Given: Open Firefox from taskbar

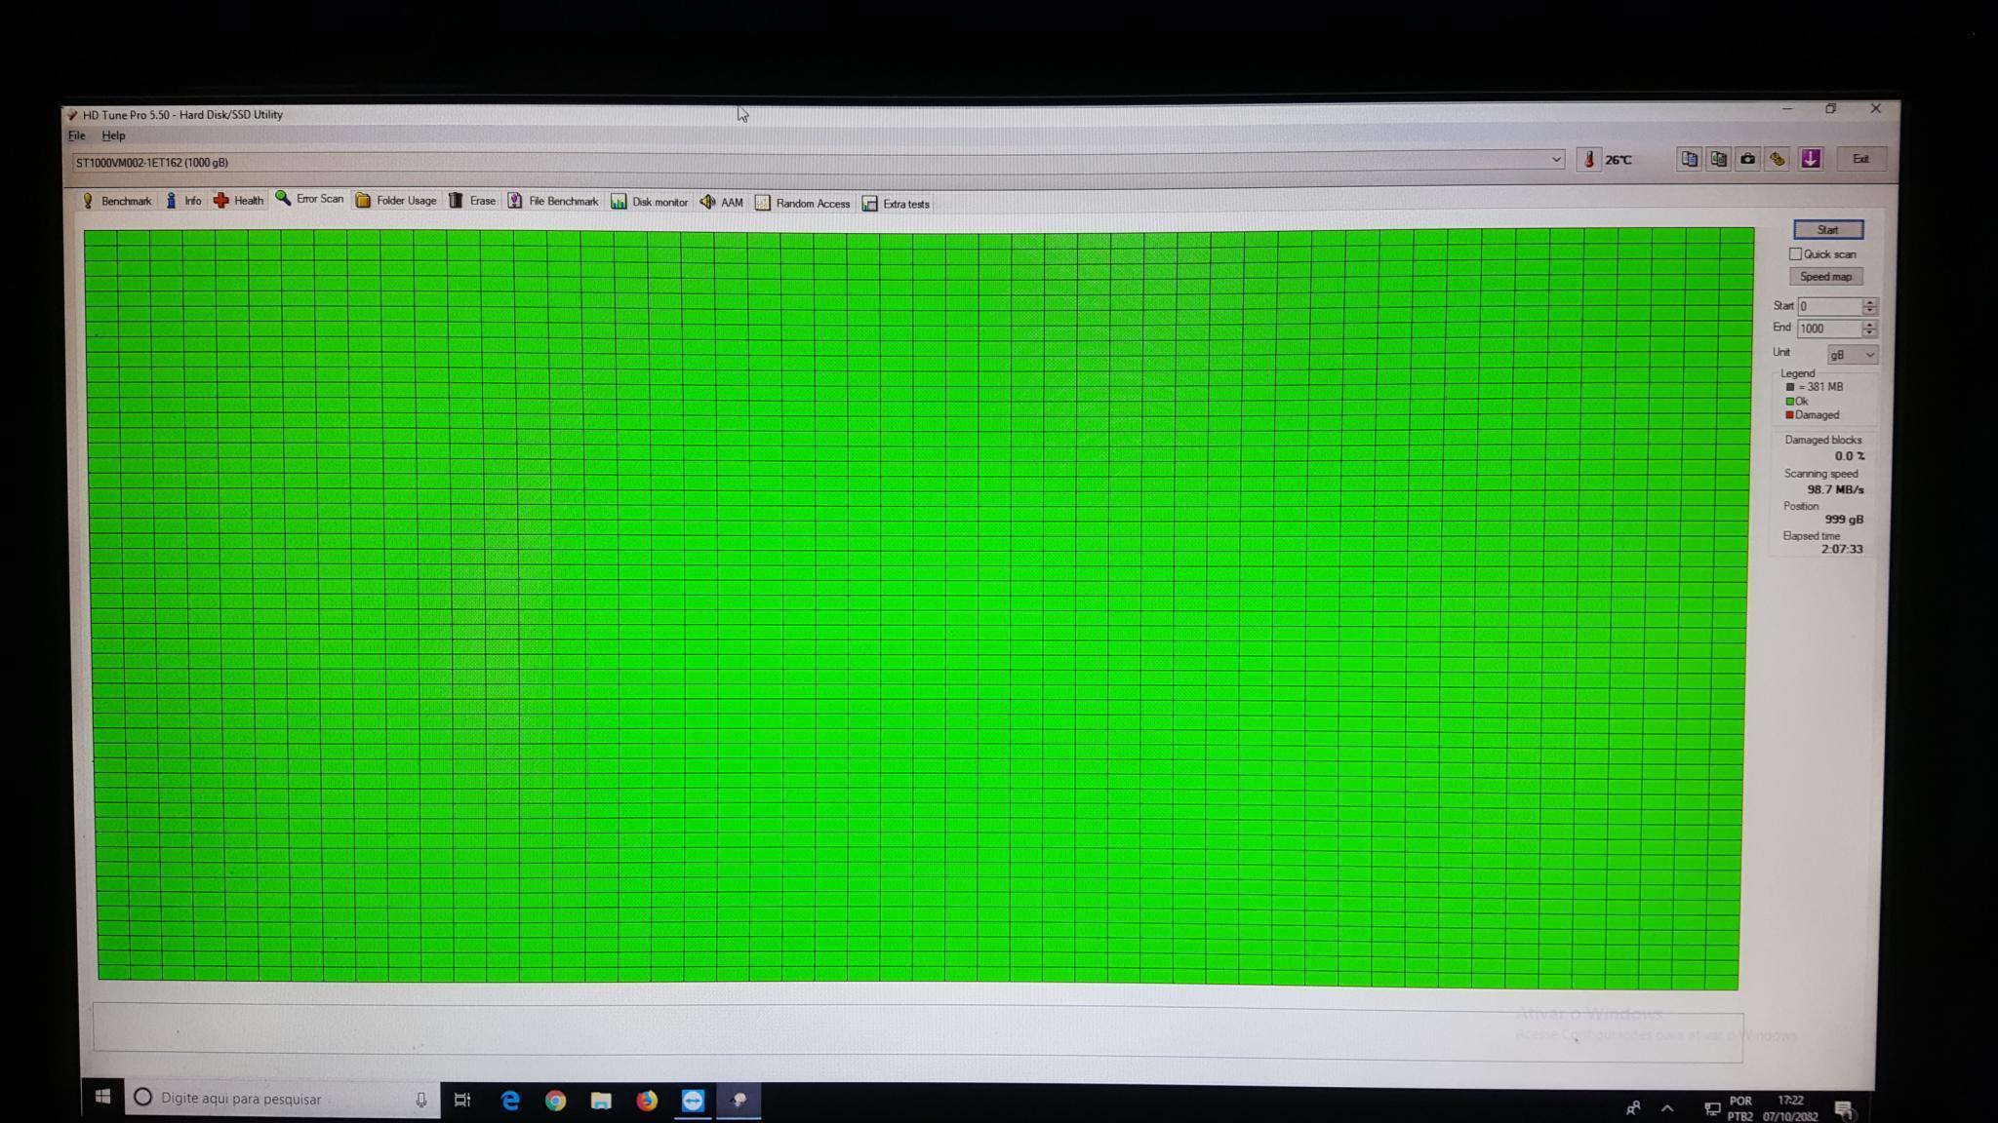Looking at the screenshot, I should pyautogui.click(x=647, y=1101).
